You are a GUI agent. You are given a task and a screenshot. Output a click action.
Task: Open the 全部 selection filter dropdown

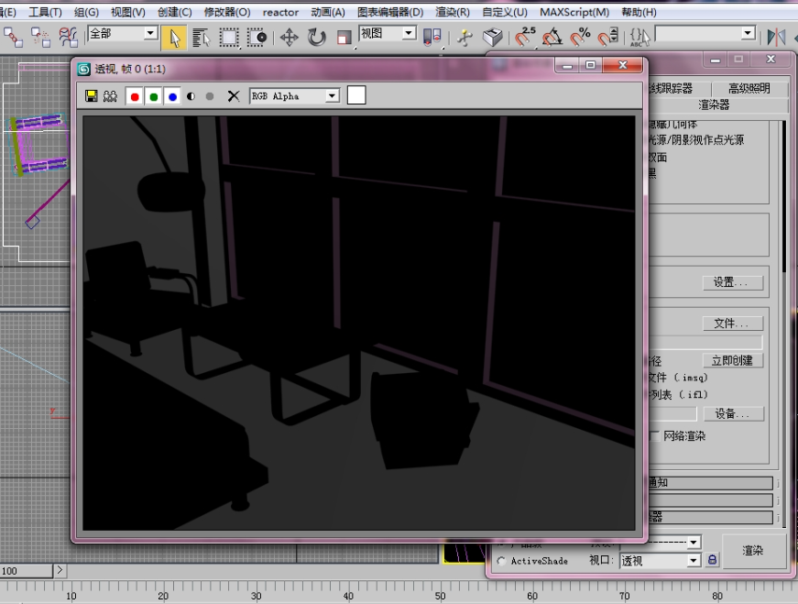[x=150, y=34]
